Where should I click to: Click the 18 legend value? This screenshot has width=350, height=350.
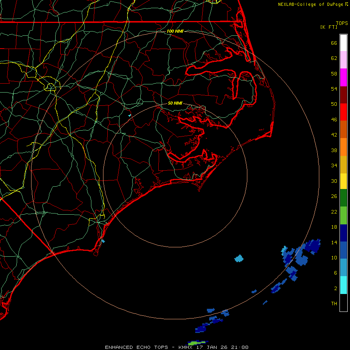click(x=334, y=227)
